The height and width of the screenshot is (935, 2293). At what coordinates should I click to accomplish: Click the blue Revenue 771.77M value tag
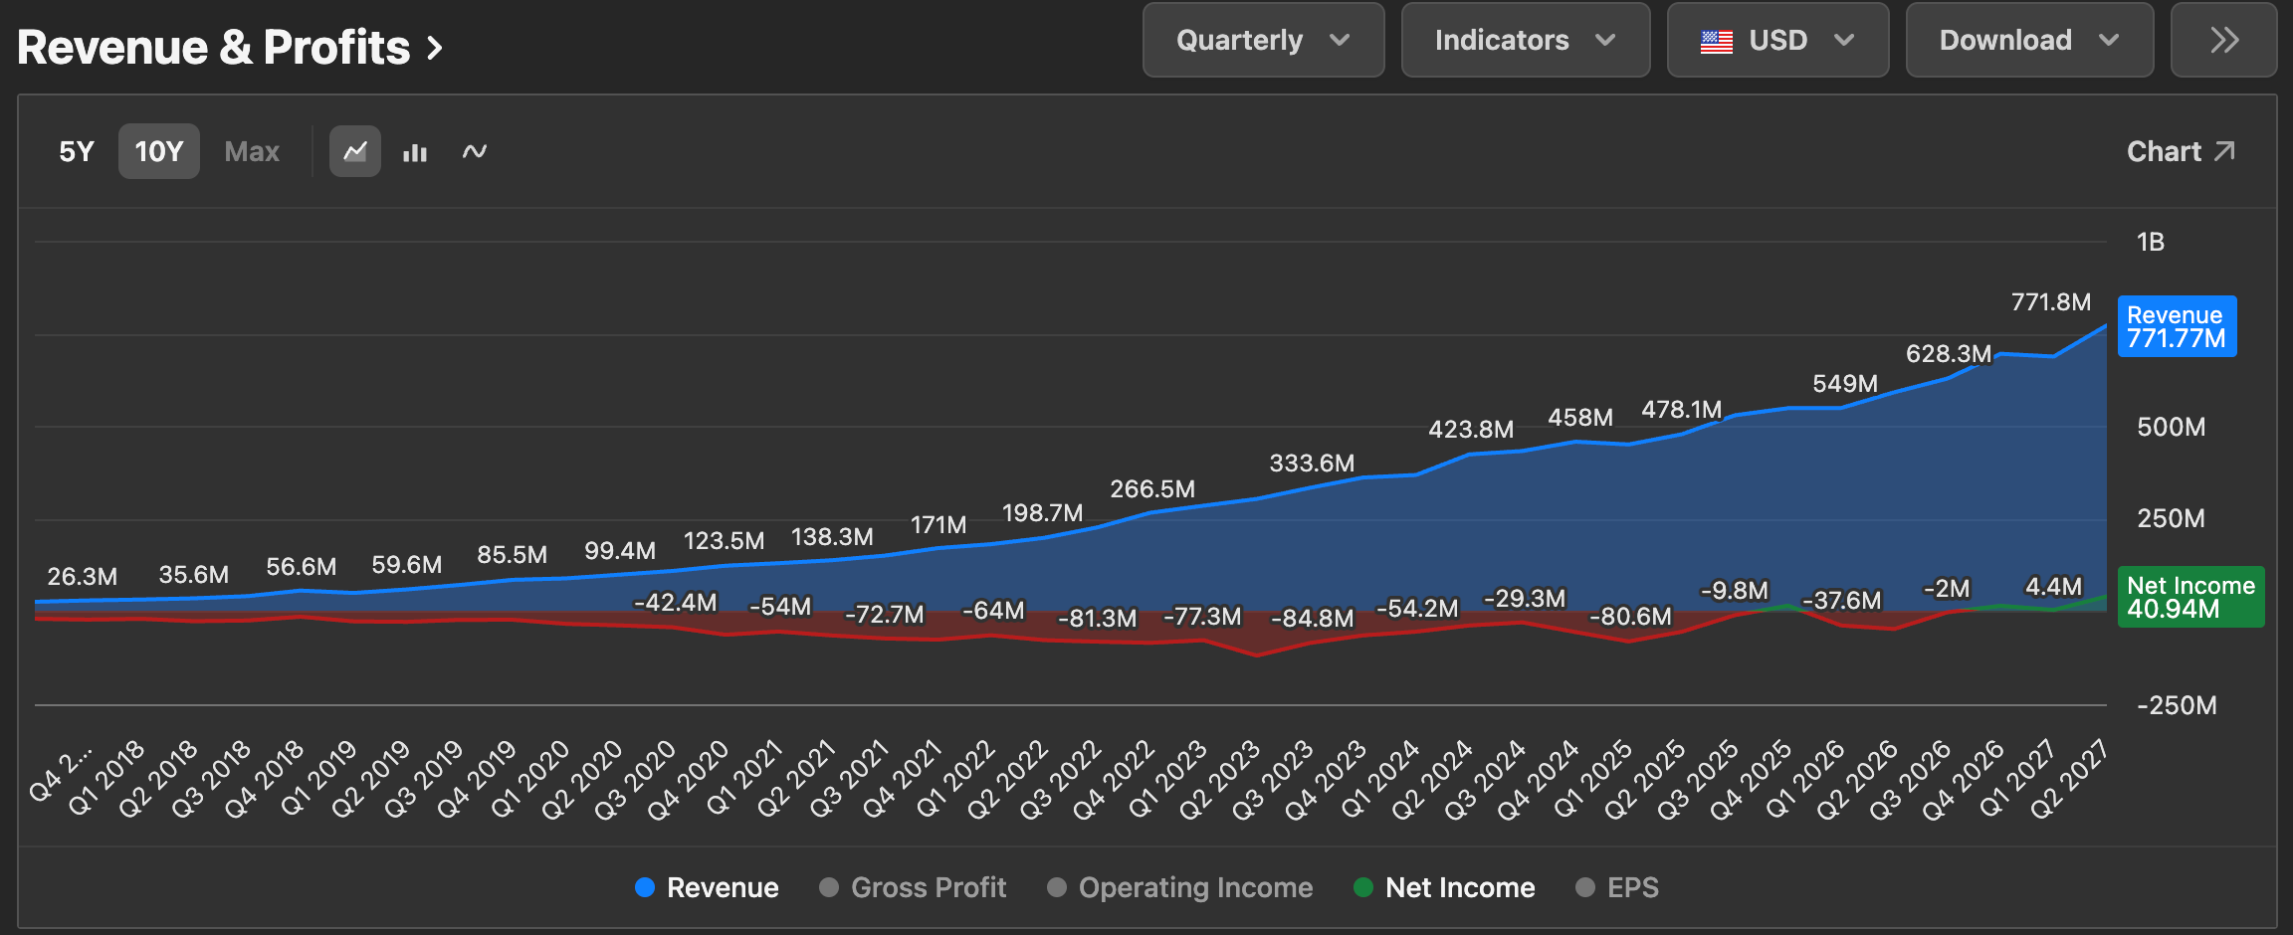[2177, 326]
